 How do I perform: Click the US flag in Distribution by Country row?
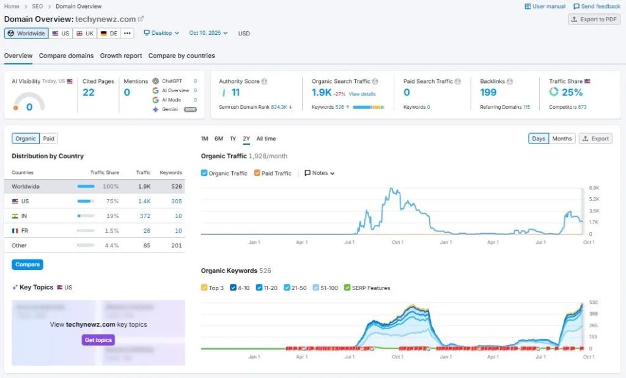[x=15, y=202]
